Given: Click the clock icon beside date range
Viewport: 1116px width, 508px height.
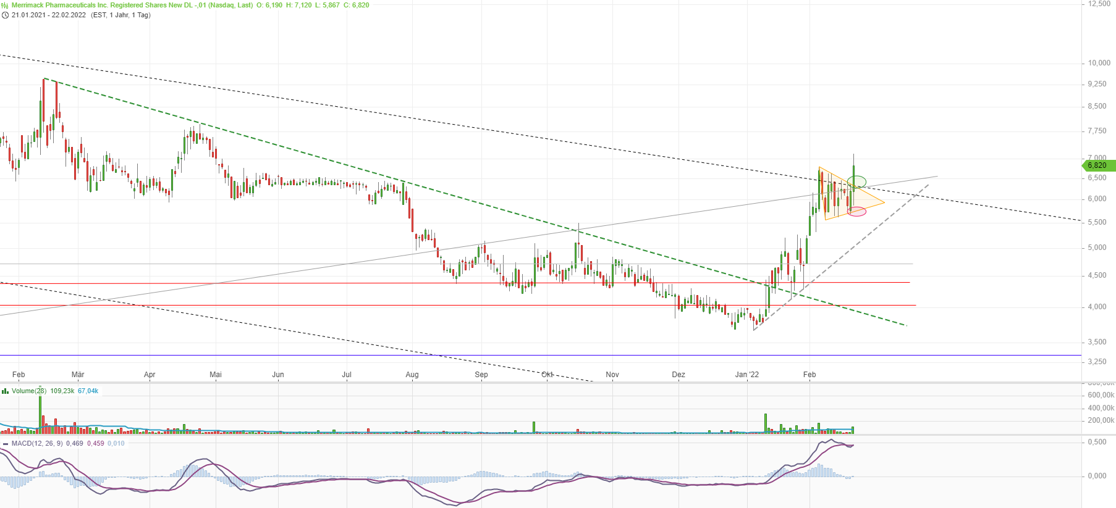Looking at the screenshot, I should coord(5,15).
